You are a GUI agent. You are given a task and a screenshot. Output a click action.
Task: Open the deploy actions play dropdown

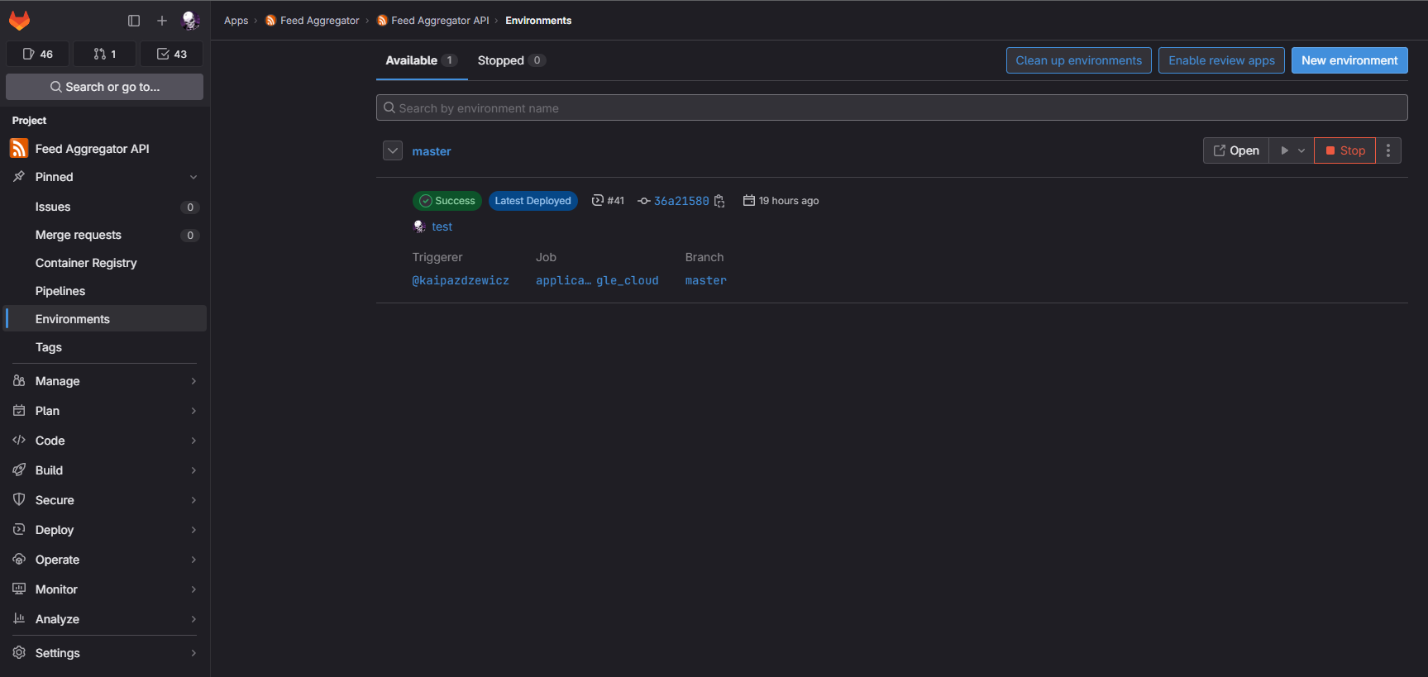(x=1292, y=150)
